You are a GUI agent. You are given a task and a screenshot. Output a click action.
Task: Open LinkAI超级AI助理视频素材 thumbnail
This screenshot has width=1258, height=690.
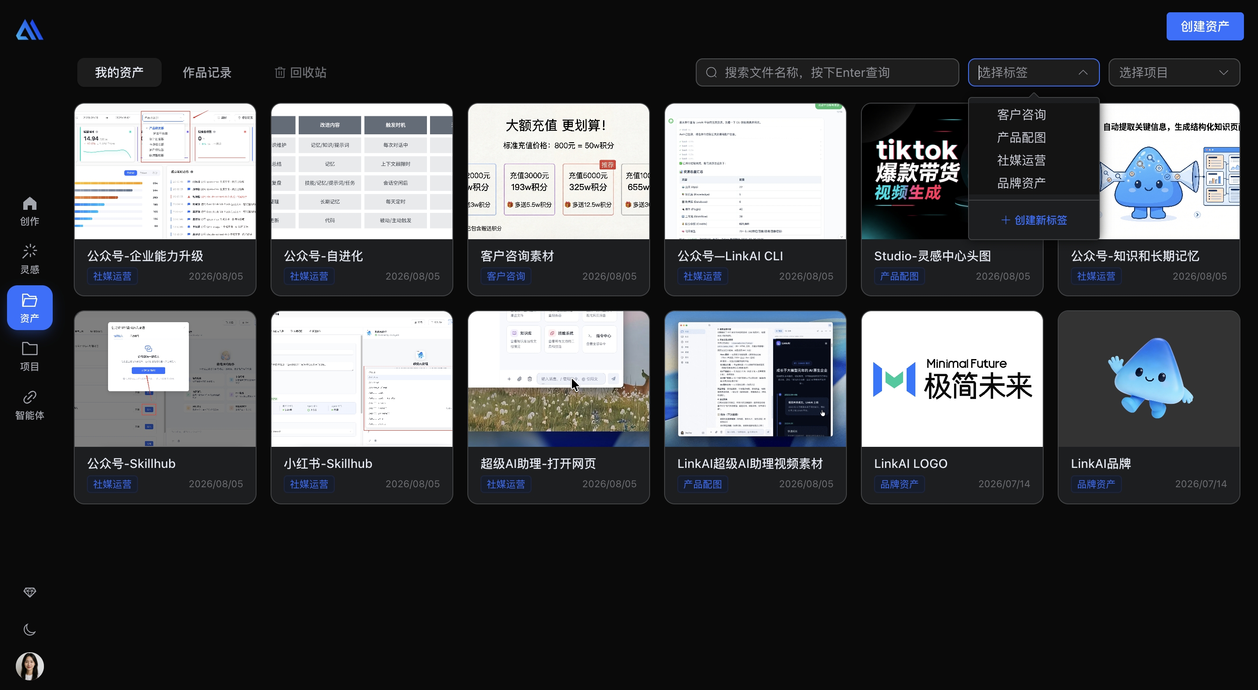click(756, 379)
